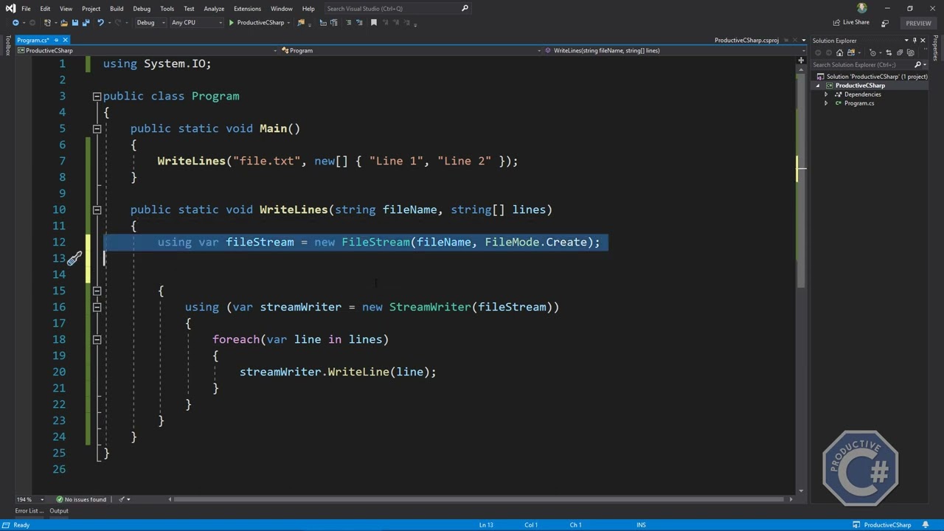Click the New Project toolbar icon

[47, 23]
